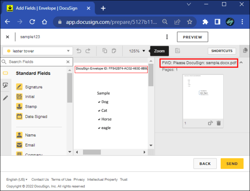250x191 pixels.
Task: Open Chrome tab search chevron
Action: pyautogui.click(x=189, y=4)
